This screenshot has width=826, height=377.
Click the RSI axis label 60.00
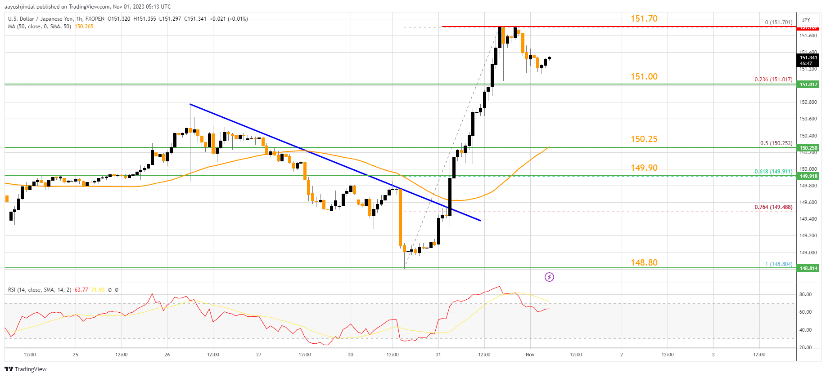pyautogui.click(x=805, y=312)
